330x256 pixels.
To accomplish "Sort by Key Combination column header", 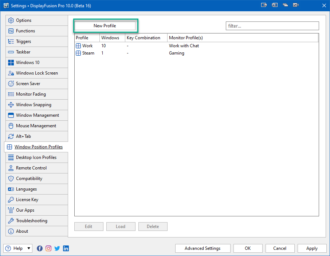I will pos(146,38).
